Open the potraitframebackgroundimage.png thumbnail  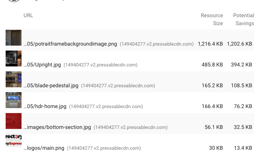[x=14, y=38]
